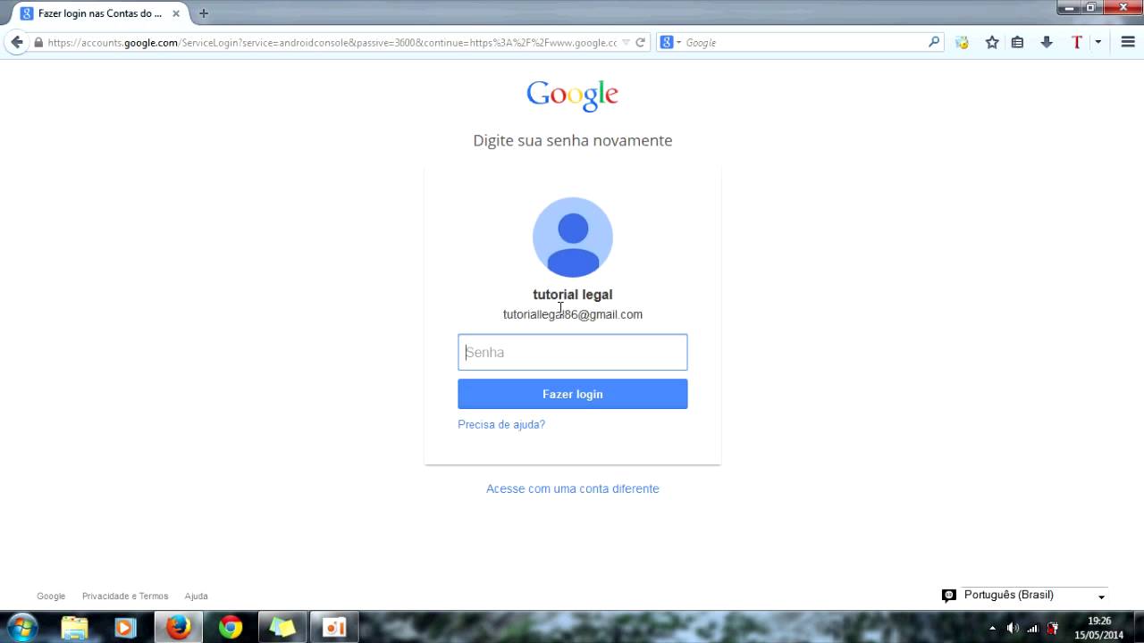
Task: Click the browser back arrow button
Action: tap(16, 42)
